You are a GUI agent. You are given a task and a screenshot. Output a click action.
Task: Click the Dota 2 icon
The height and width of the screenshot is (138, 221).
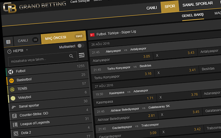(x=16, y=133)
